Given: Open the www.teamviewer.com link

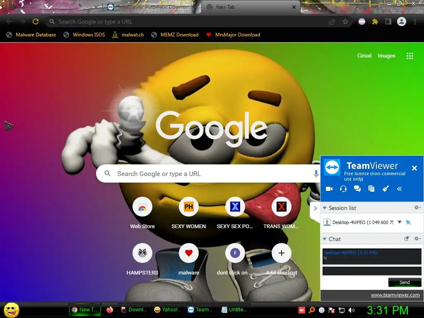Looking at the screenshot, I should point(395,295).
